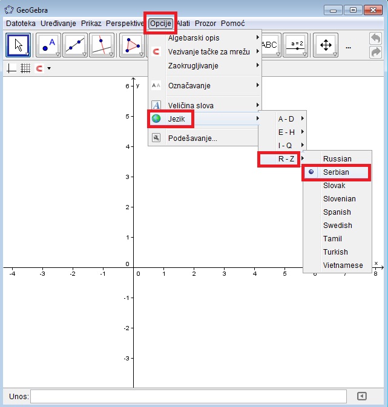Choose Russian language
This screenshot has width=388, height=407.
coord(338,158)
